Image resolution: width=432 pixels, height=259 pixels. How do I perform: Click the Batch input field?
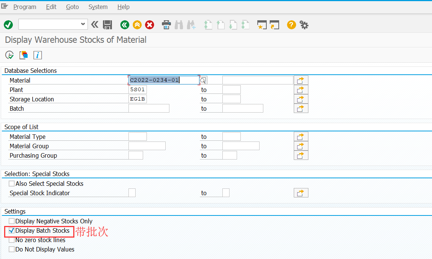[x=148, y=108]
